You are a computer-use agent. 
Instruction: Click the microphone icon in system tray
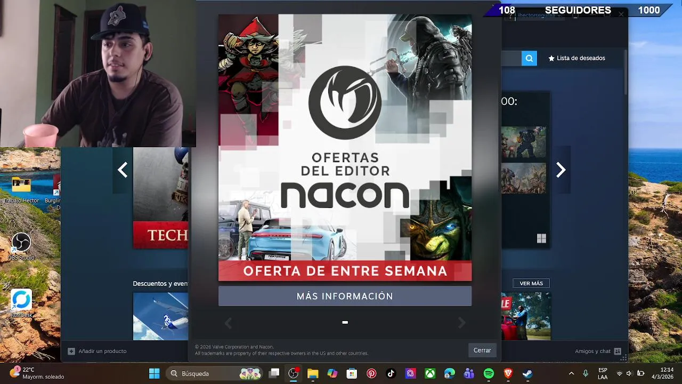click(586, 373)
